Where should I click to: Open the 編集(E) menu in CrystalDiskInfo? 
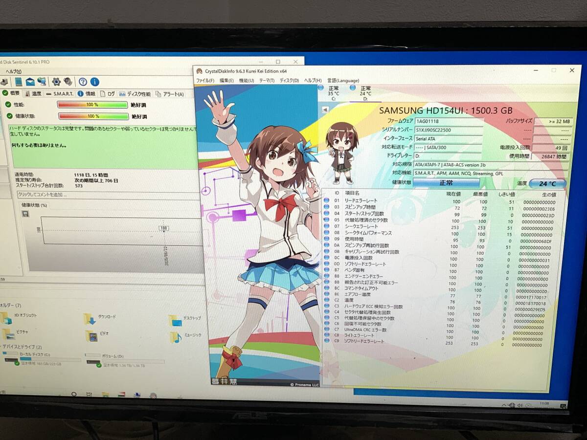tap(226, 80)
